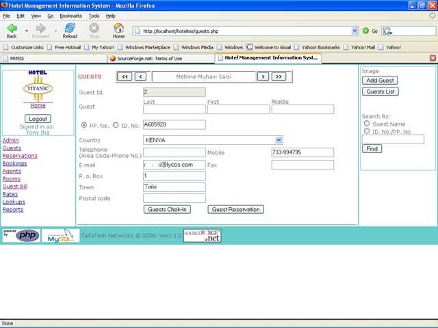
Task: Select the ID. No. radio button
Action: point(115,126)
